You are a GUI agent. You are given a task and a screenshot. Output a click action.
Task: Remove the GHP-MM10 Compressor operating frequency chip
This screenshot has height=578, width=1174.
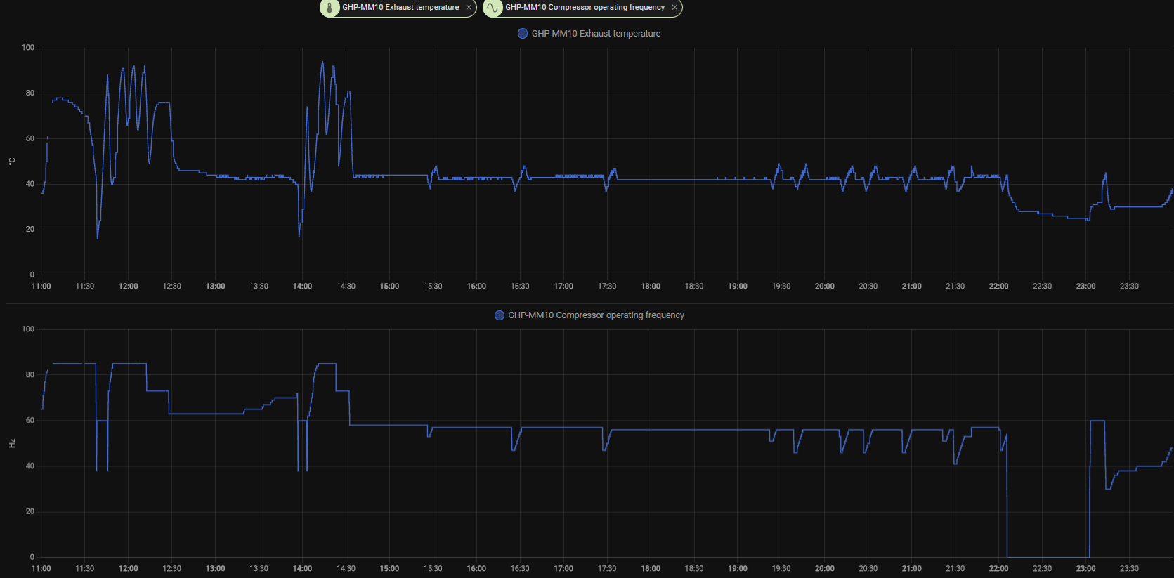tap(674, 8)
